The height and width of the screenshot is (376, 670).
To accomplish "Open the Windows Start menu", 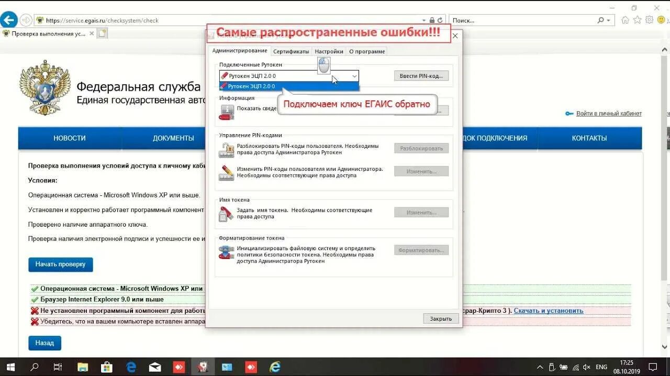I will pos(10,367).
